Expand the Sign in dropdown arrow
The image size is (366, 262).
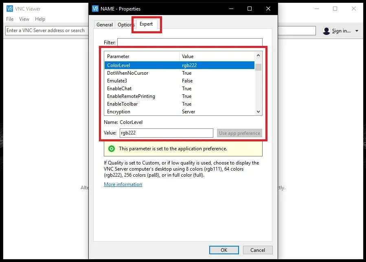point(357,31)
